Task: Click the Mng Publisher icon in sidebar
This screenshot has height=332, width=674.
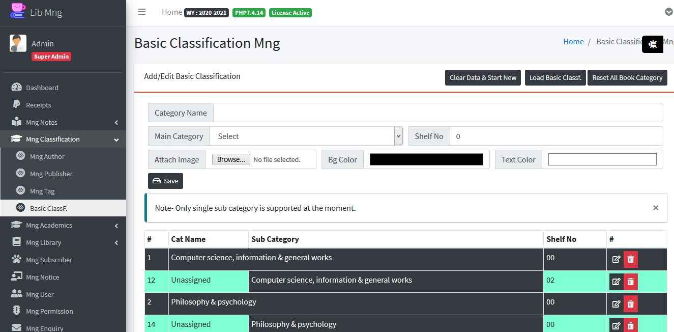Action: tap(20, 174)
